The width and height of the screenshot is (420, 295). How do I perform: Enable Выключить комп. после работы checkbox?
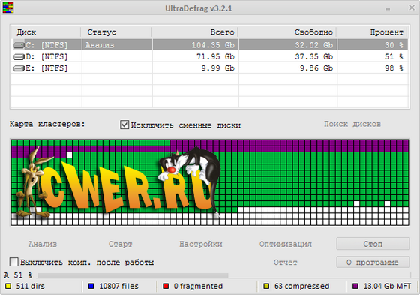[14, 262]
